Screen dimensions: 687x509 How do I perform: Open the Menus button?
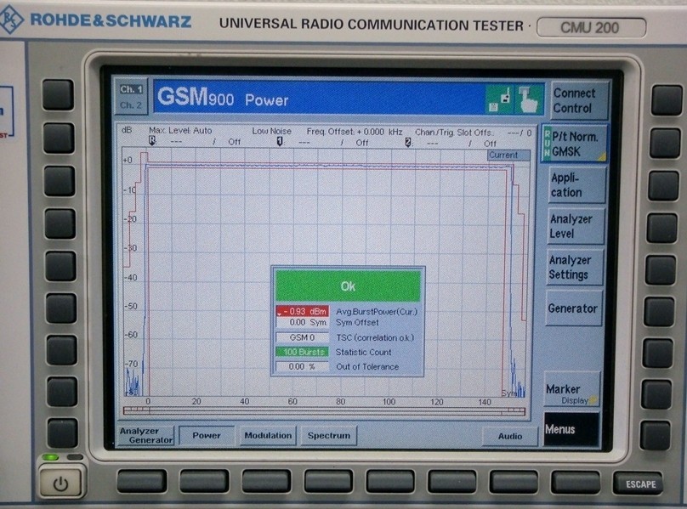coord(571,430)
